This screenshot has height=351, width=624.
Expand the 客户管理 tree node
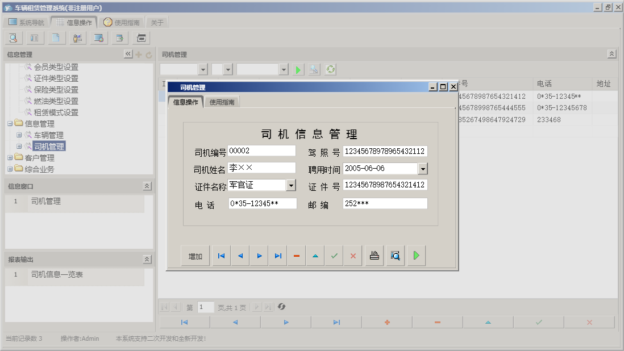tap(10, 158)
